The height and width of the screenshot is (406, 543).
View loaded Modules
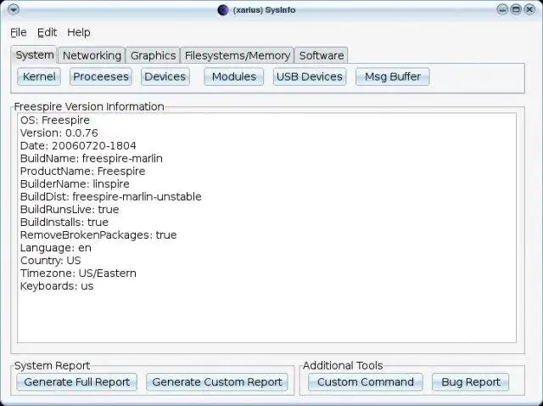(x=234, y=76)
